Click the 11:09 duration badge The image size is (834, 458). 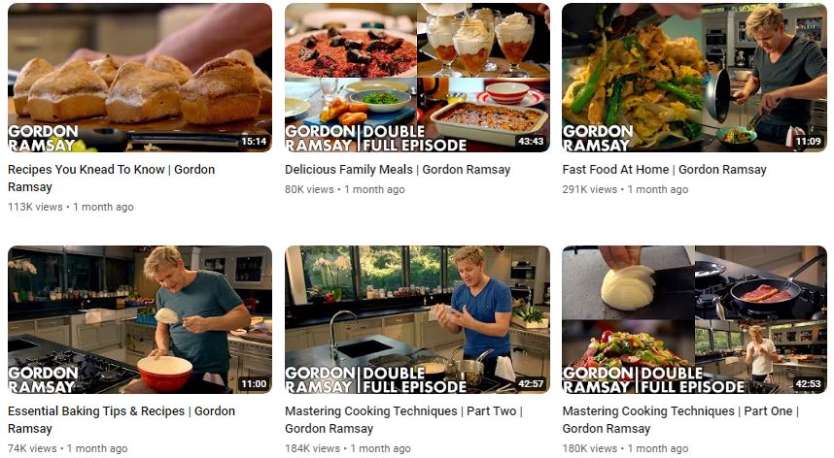(808, 141)
